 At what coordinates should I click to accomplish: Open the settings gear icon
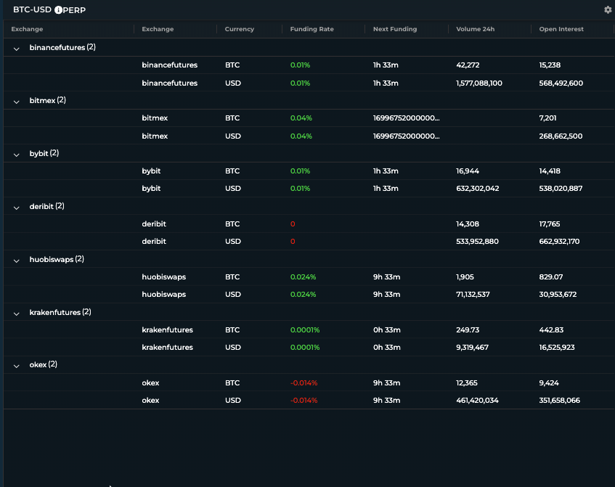pos(608,9)
